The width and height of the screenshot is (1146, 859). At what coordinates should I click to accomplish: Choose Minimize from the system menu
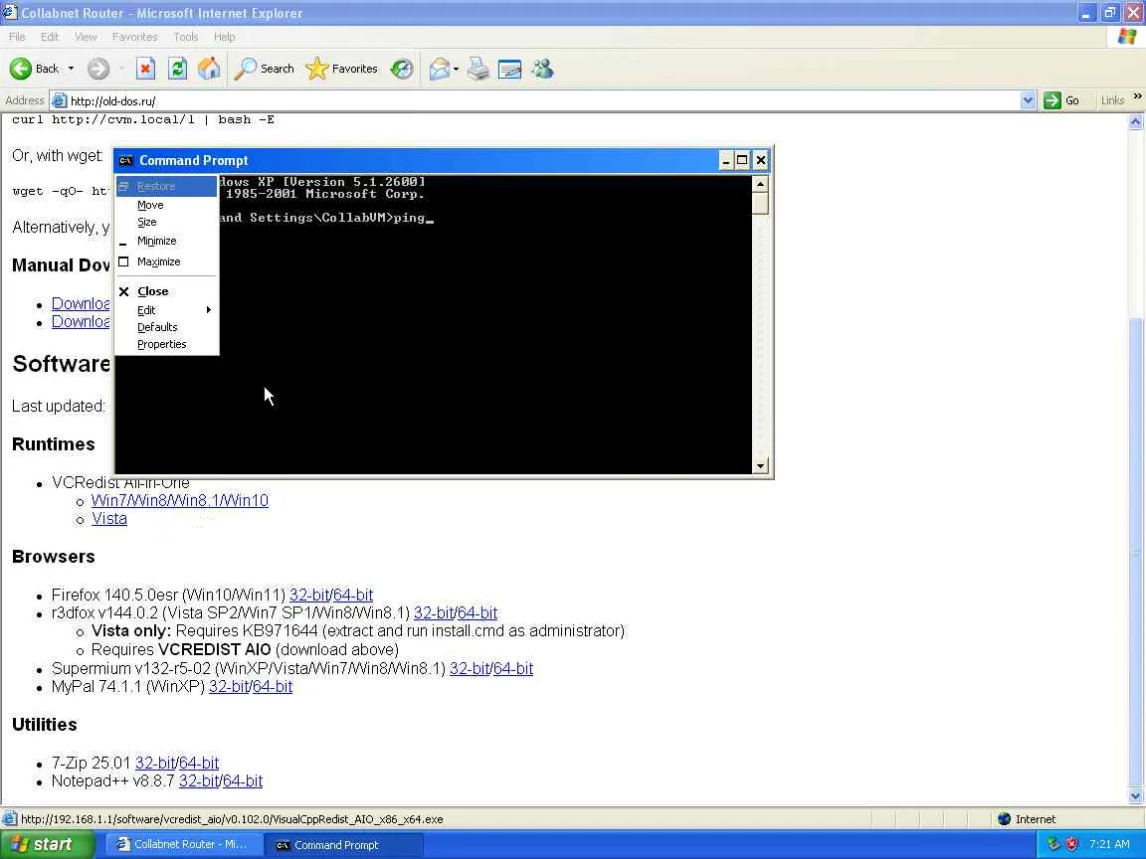pyautogui.click(x=167, y=241)
